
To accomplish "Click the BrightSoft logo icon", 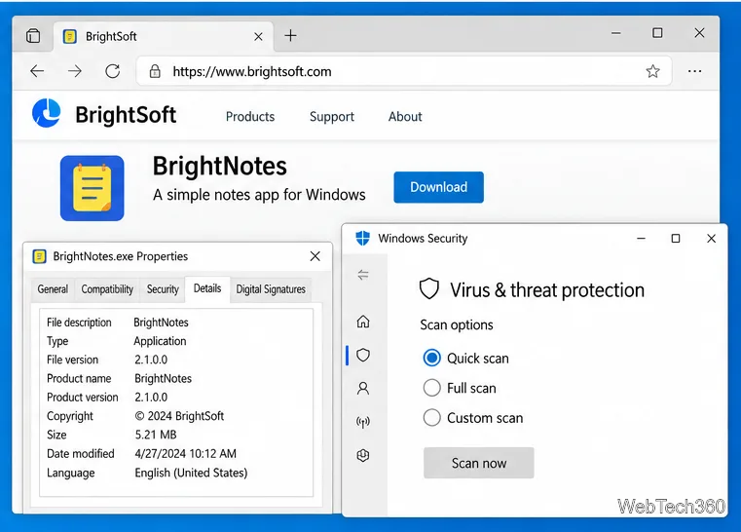I will [x=47, y=113].
